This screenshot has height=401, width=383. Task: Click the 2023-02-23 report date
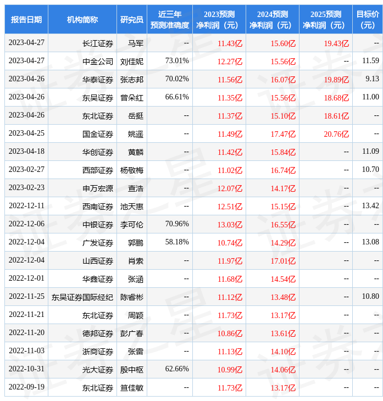click(x=26, y=188)
